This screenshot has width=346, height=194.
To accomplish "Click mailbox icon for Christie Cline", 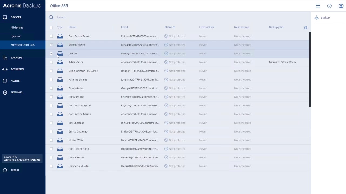I will tap(60, 97).
